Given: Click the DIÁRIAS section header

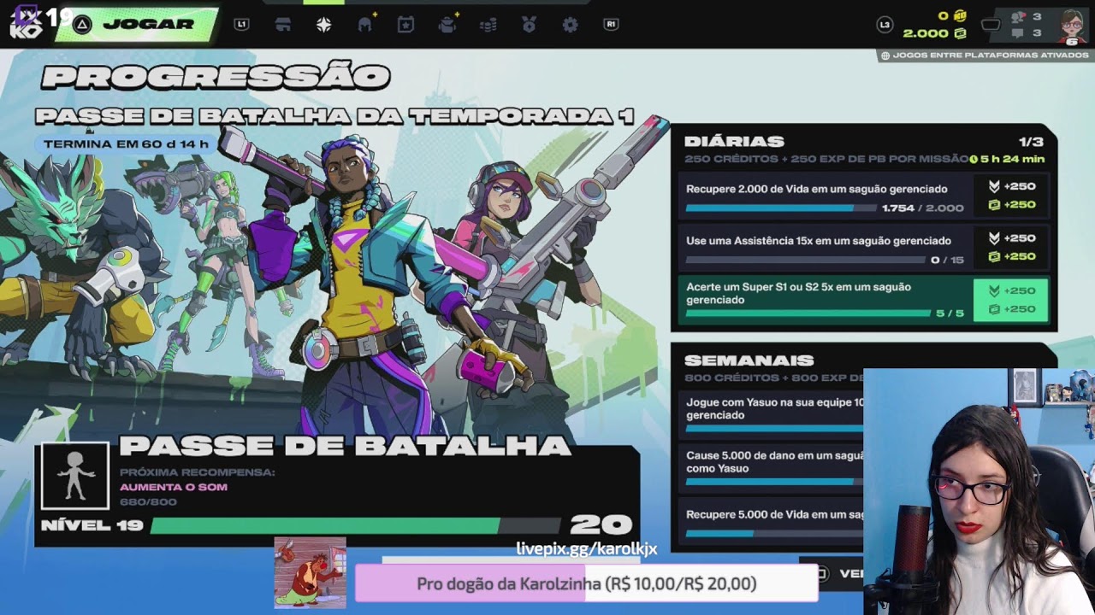Looking at the screenshot, I should (x=734, y=142).
